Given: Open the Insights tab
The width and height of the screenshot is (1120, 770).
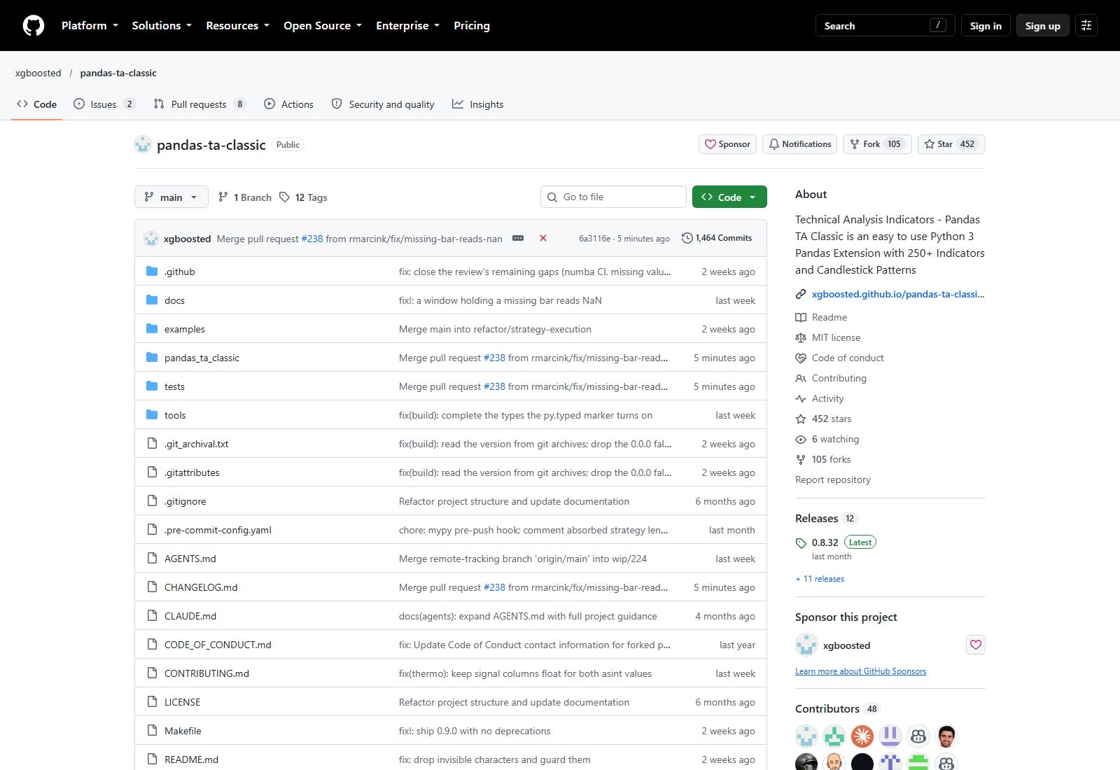Looking at the screenshot, I should tap(478, 104).
